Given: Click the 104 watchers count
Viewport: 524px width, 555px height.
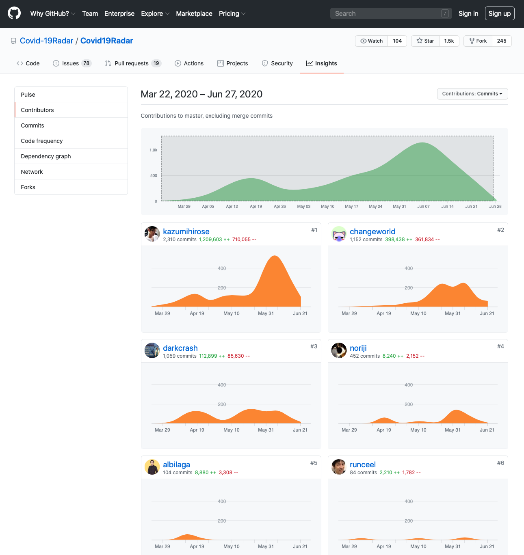Looking at the screenshot, I should click(397, 41).
